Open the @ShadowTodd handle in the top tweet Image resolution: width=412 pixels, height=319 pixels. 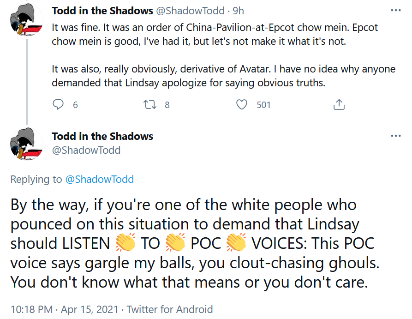[191, 11]
